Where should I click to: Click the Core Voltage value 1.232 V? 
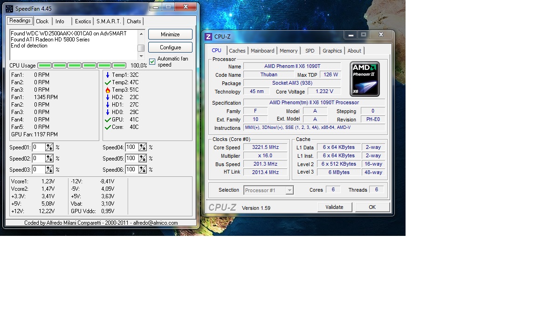[324, 91]
